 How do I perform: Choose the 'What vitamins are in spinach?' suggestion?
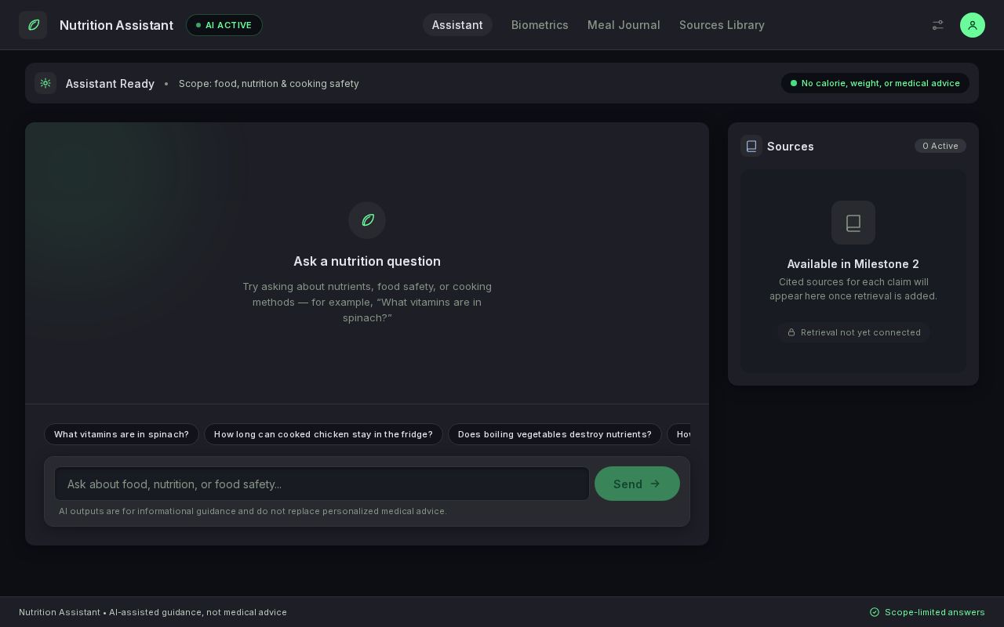point(122,434)
